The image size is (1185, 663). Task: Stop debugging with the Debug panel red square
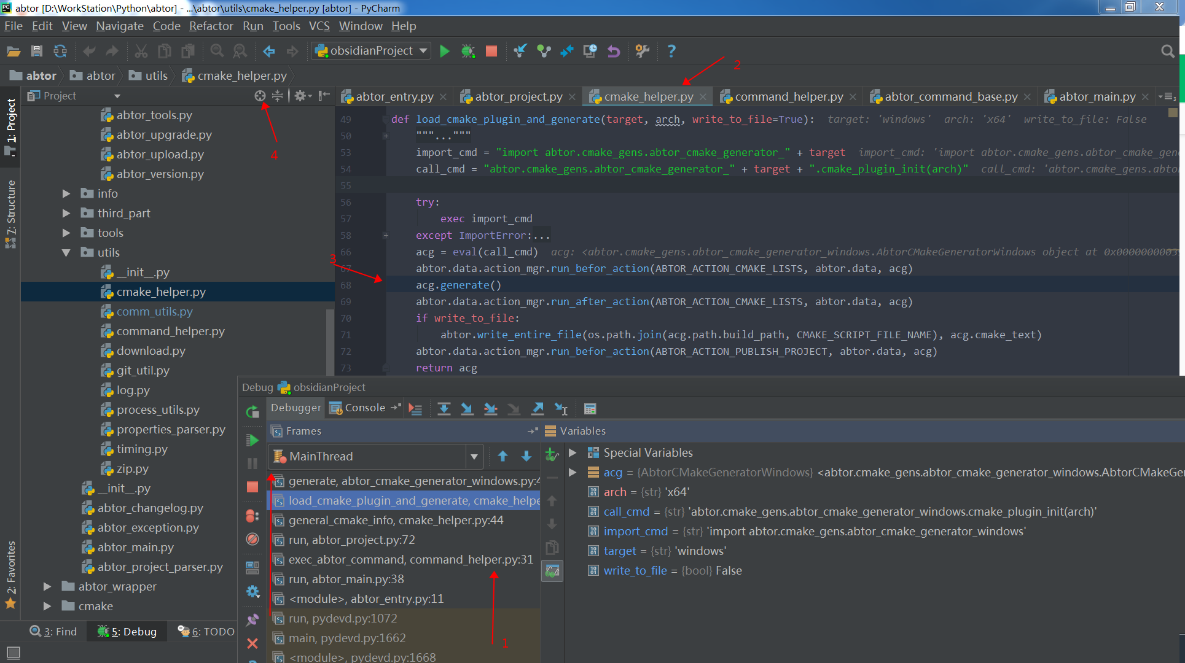pos(252,487)
